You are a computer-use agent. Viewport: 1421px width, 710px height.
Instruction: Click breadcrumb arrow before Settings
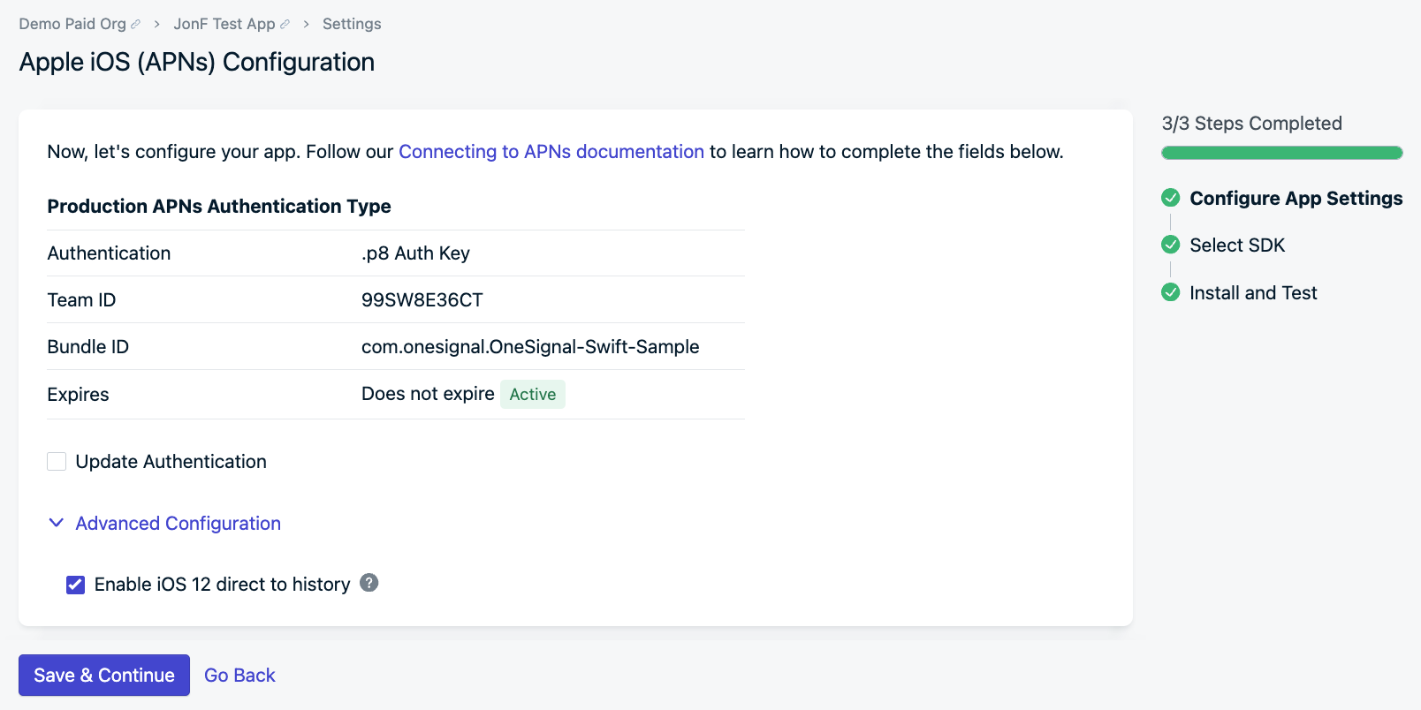pyautogui.click(x=306, y=25)
